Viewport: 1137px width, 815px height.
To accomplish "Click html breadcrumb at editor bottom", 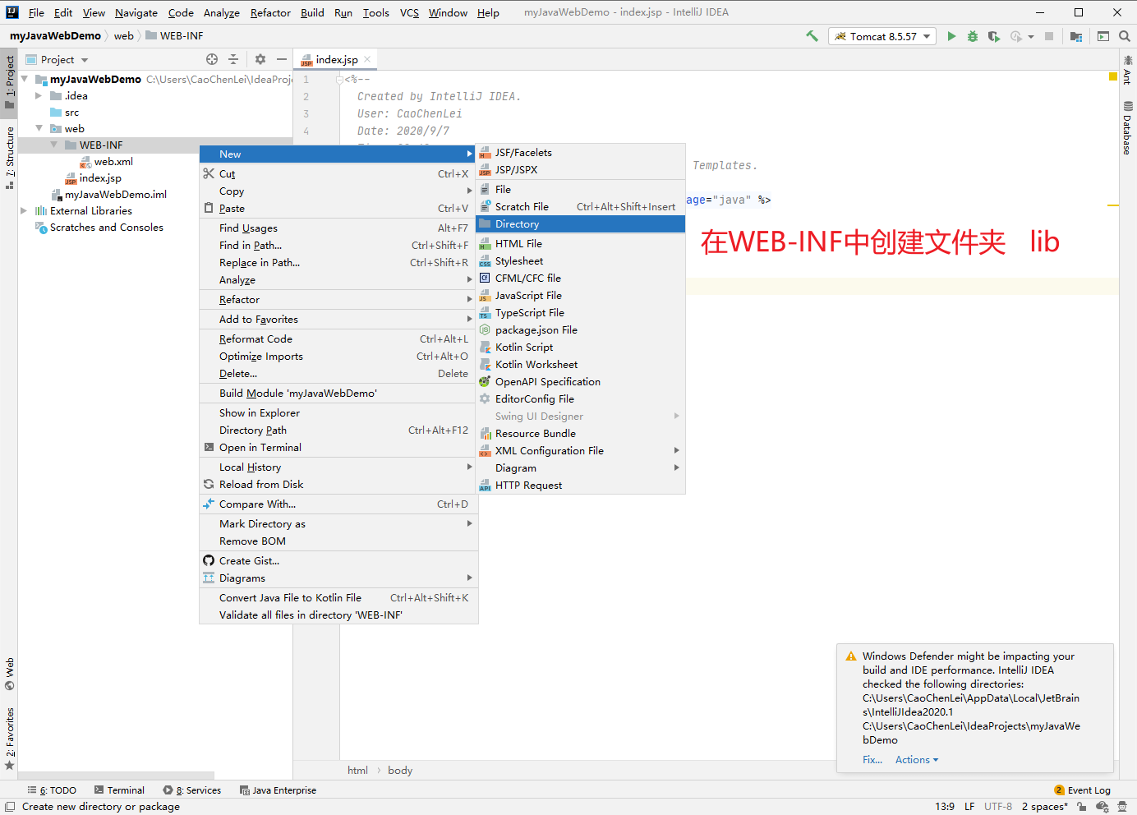I will (x=357, y=771).
